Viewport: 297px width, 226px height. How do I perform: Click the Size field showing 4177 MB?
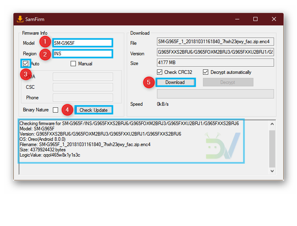click(215, 63)
